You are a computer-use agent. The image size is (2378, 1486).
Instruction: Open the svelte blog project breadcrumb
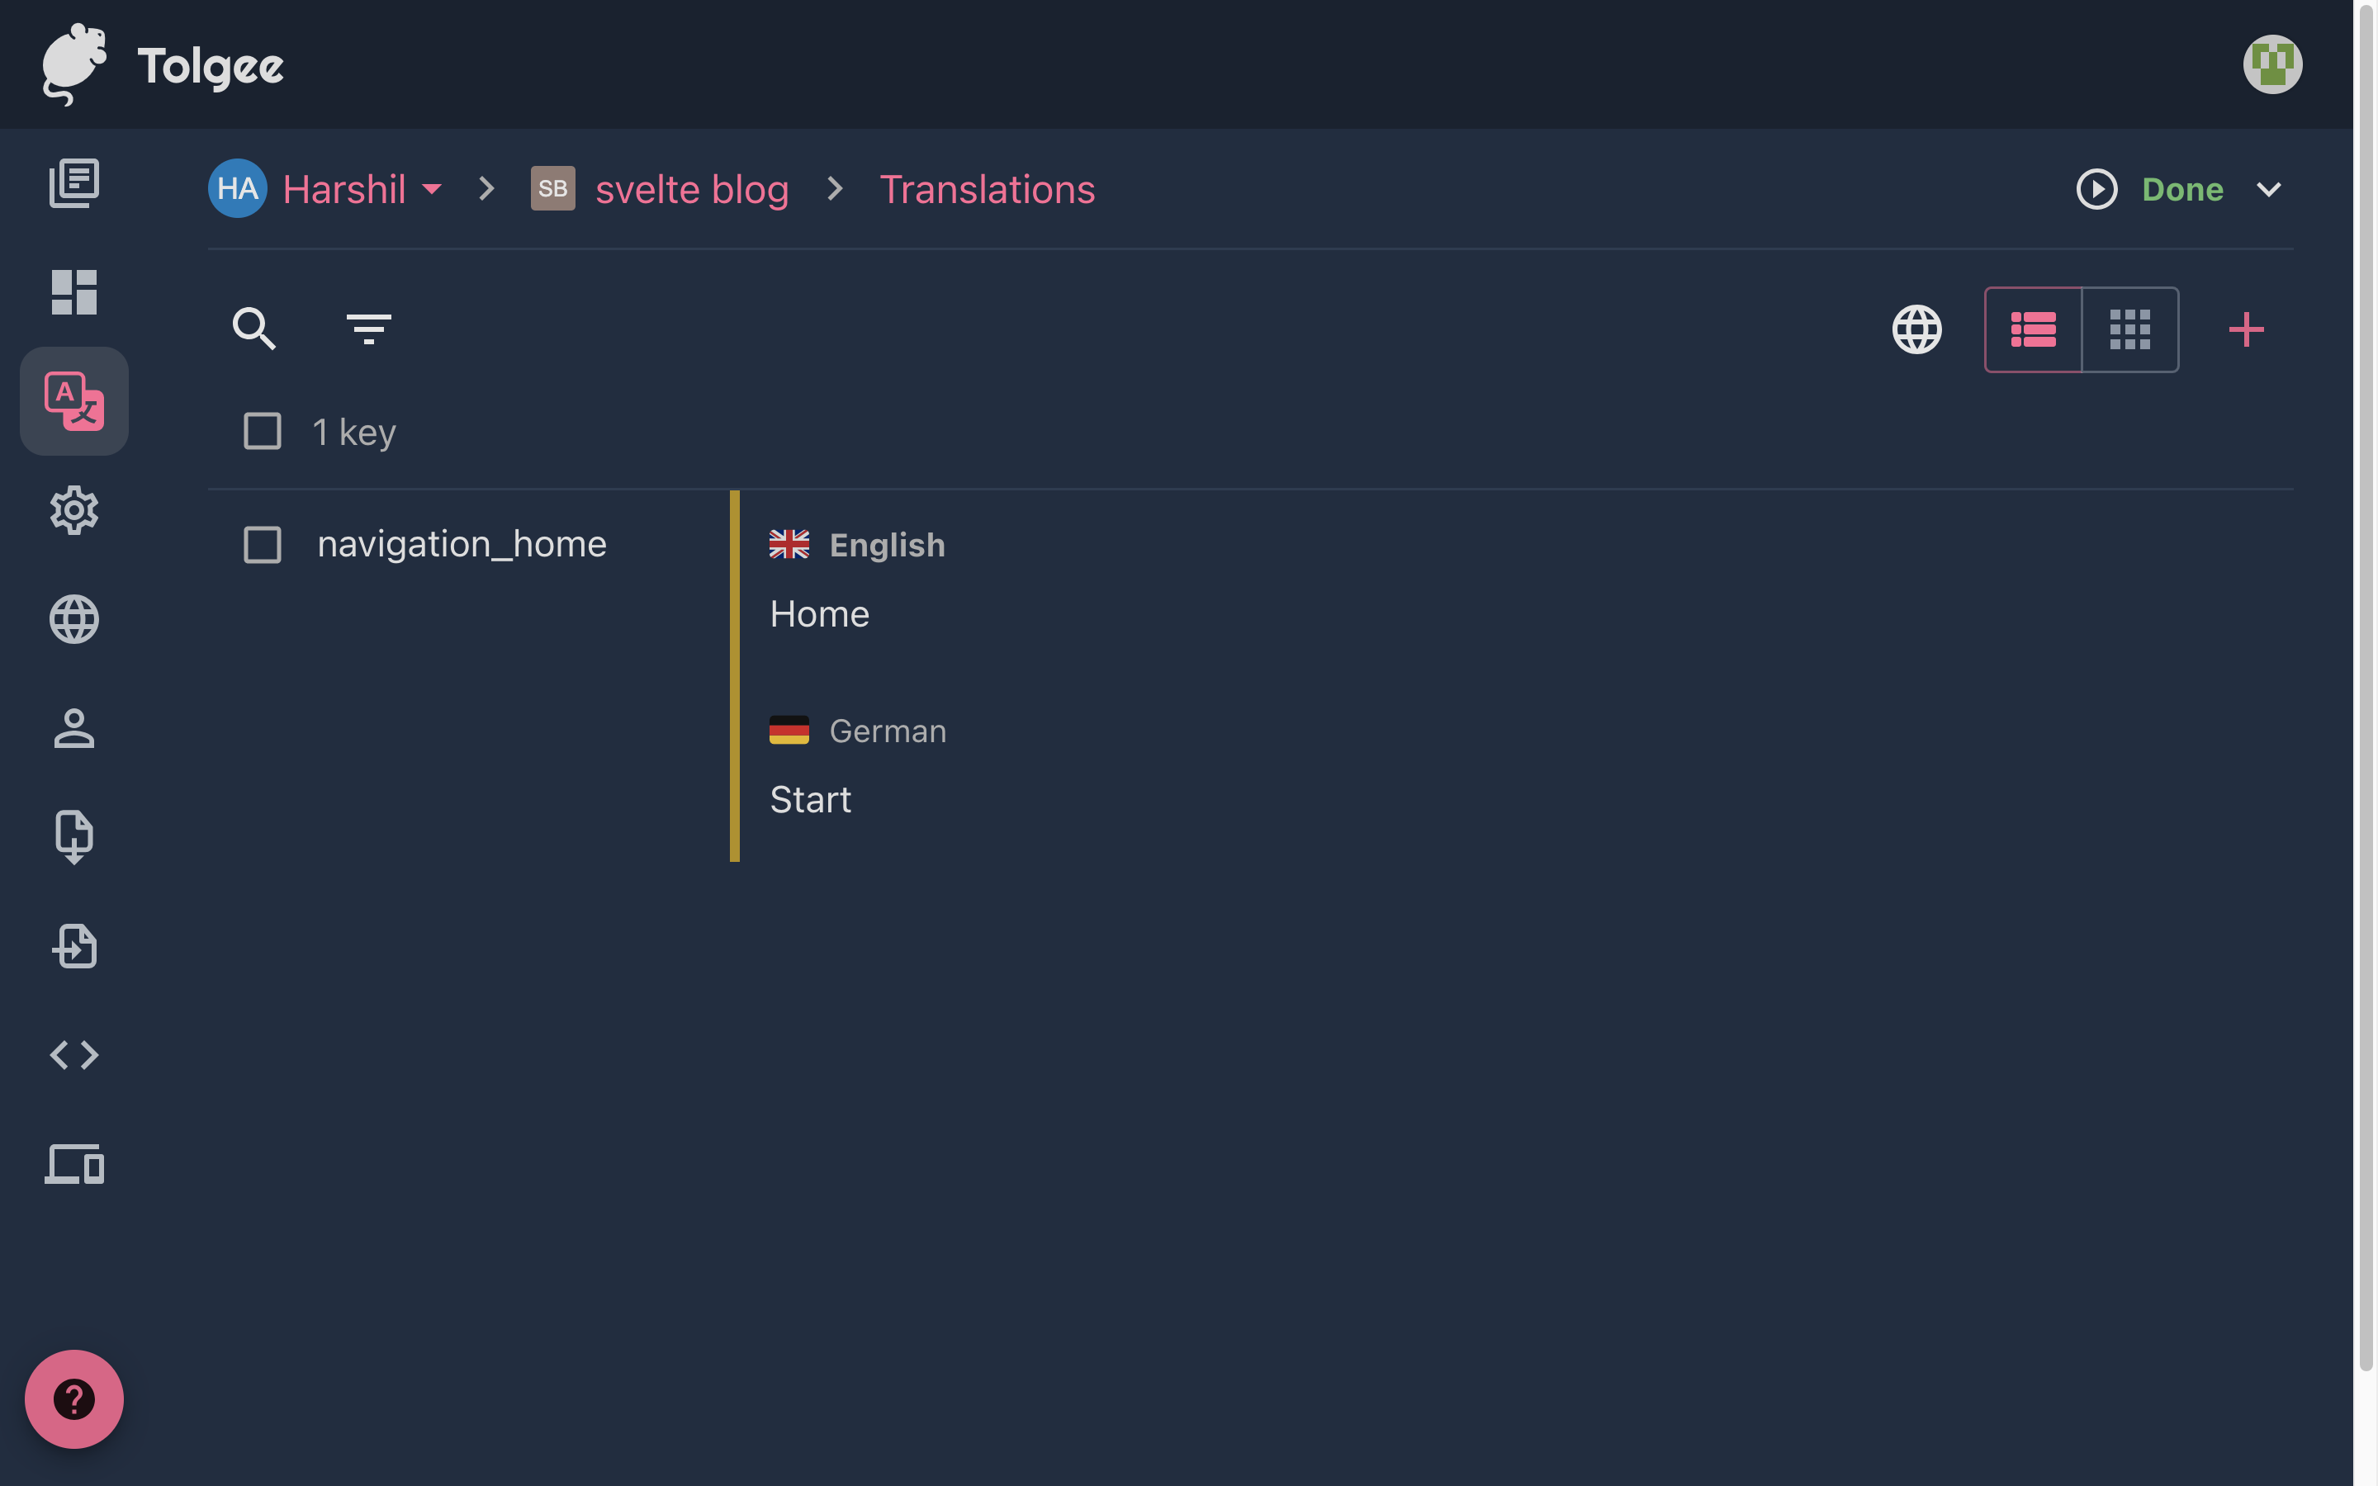pos(692,189)
